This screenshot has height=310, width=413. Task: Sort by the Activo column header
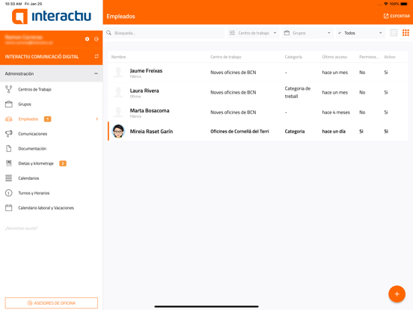[390, 57]
